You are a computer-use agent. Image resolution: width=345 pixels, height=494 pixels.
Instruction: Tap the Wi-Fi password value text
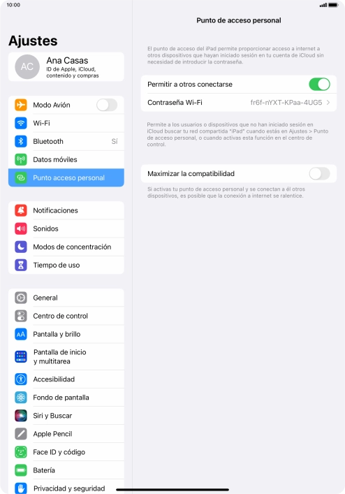point(286,103)
